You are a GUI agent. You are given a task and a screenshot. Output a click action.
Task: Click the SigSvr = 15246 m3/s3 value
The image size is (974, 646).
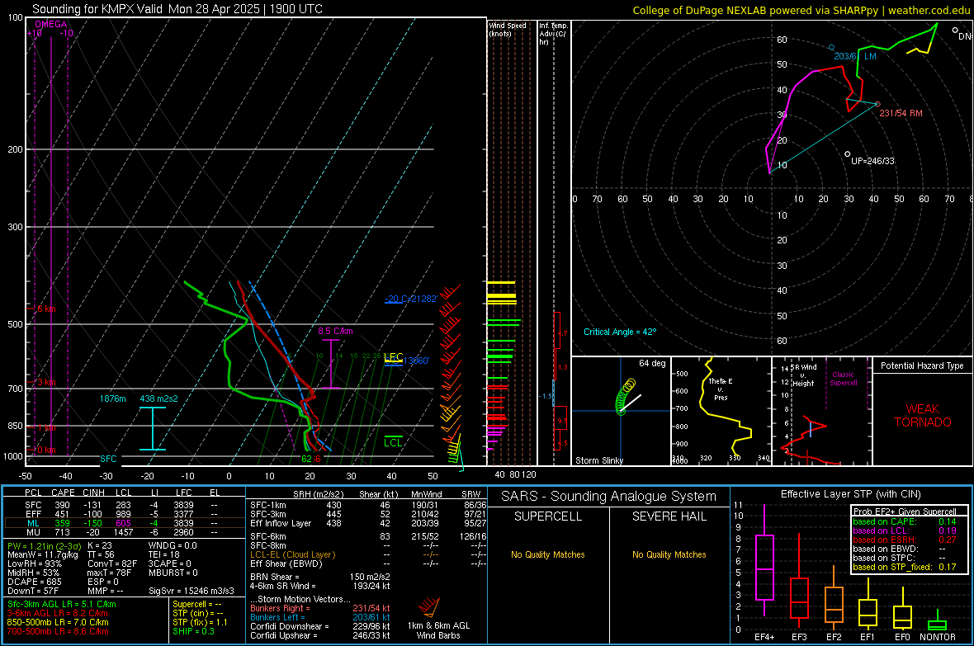click(x=191, y=591)
